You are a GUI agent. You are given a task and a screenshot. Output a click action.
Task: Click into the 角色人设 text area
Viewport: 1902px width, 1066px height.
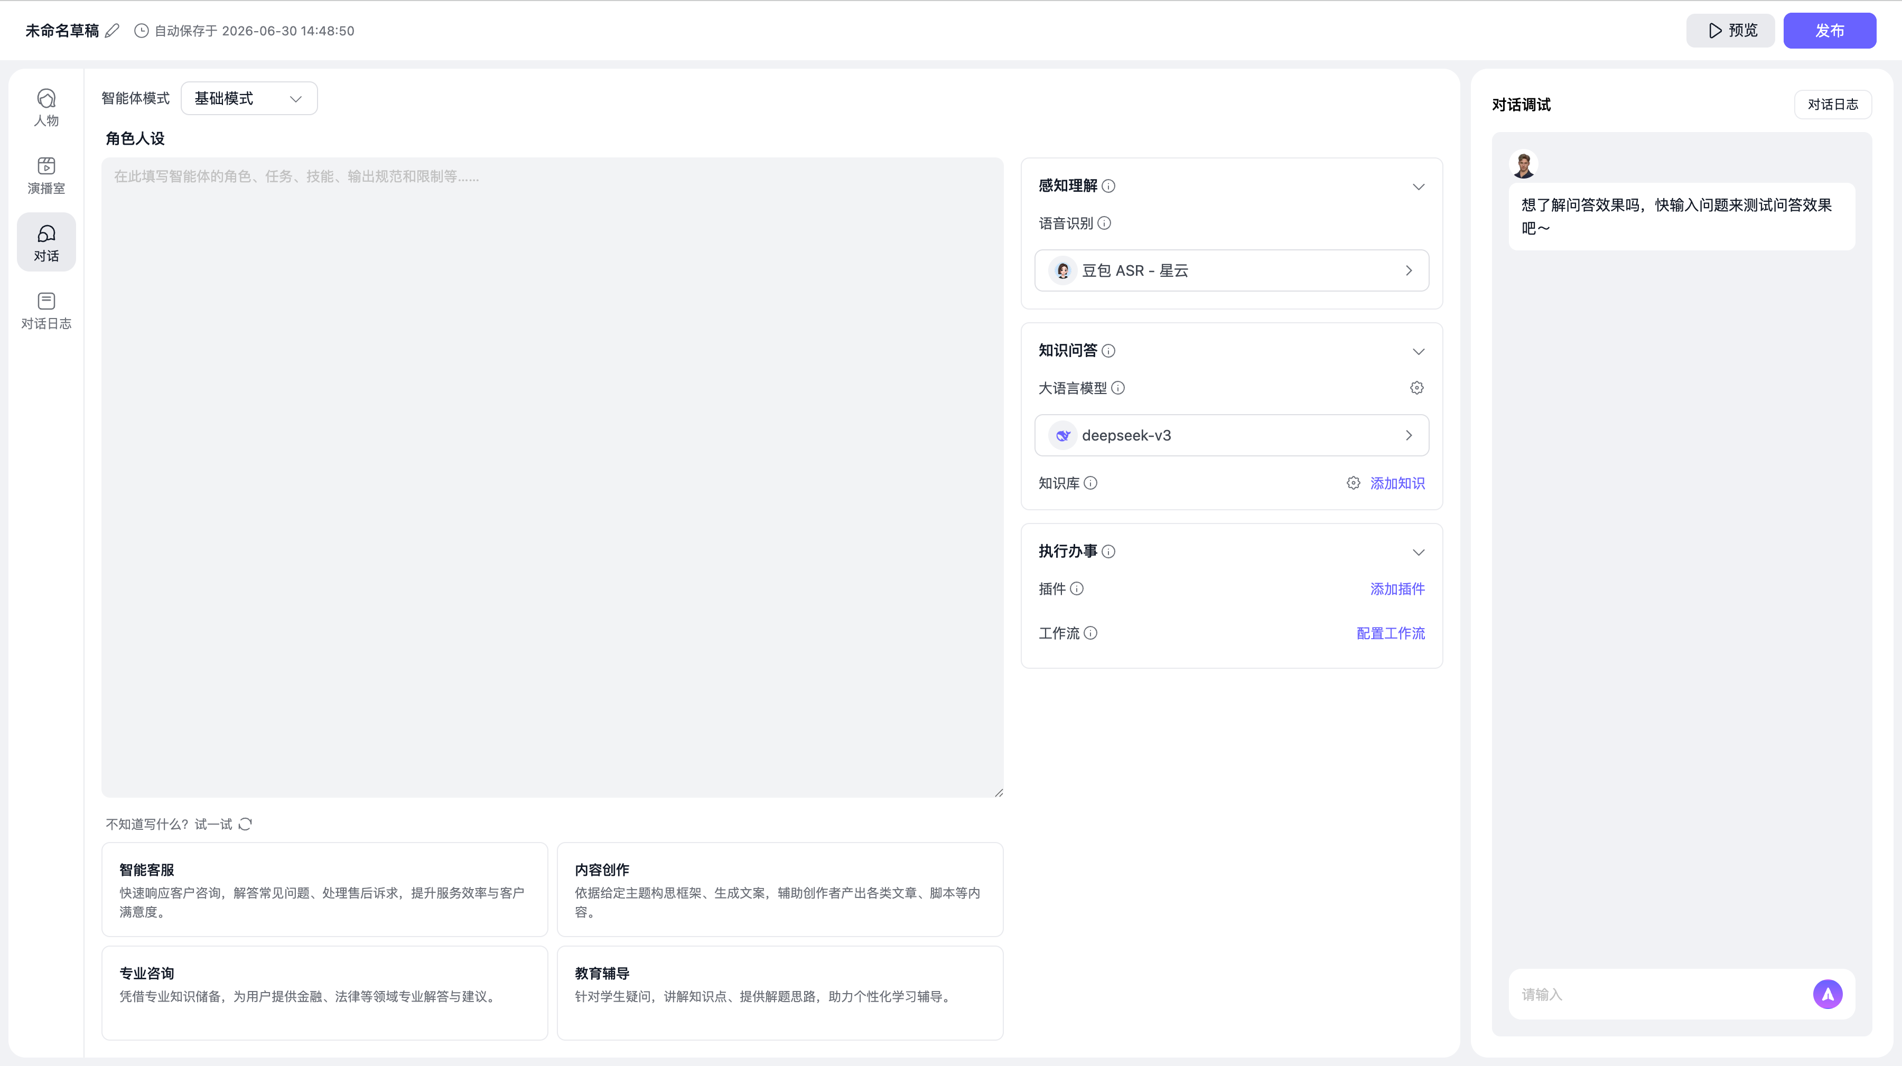click(552, 477)
